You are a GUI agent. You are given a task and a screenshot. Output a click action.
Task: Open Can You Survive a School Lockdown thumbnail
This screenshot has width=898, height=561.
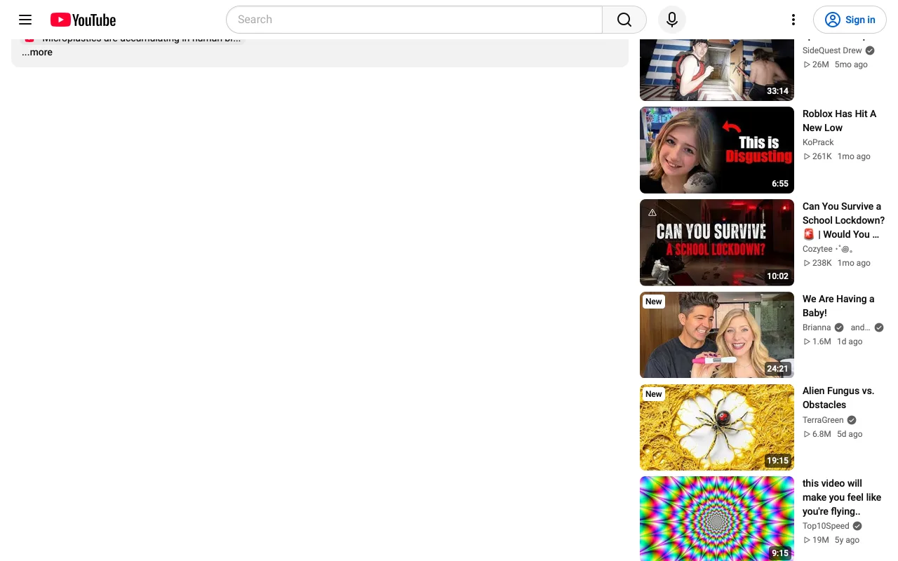717,243
